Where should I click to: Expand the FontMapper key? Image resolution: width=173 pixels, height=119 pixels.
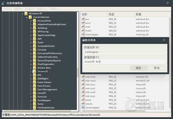(31, 100)
